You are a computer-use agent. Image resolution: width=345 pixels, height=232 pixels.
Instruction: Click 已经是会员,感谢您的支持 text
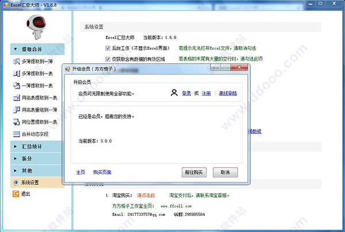pos(106,117)
